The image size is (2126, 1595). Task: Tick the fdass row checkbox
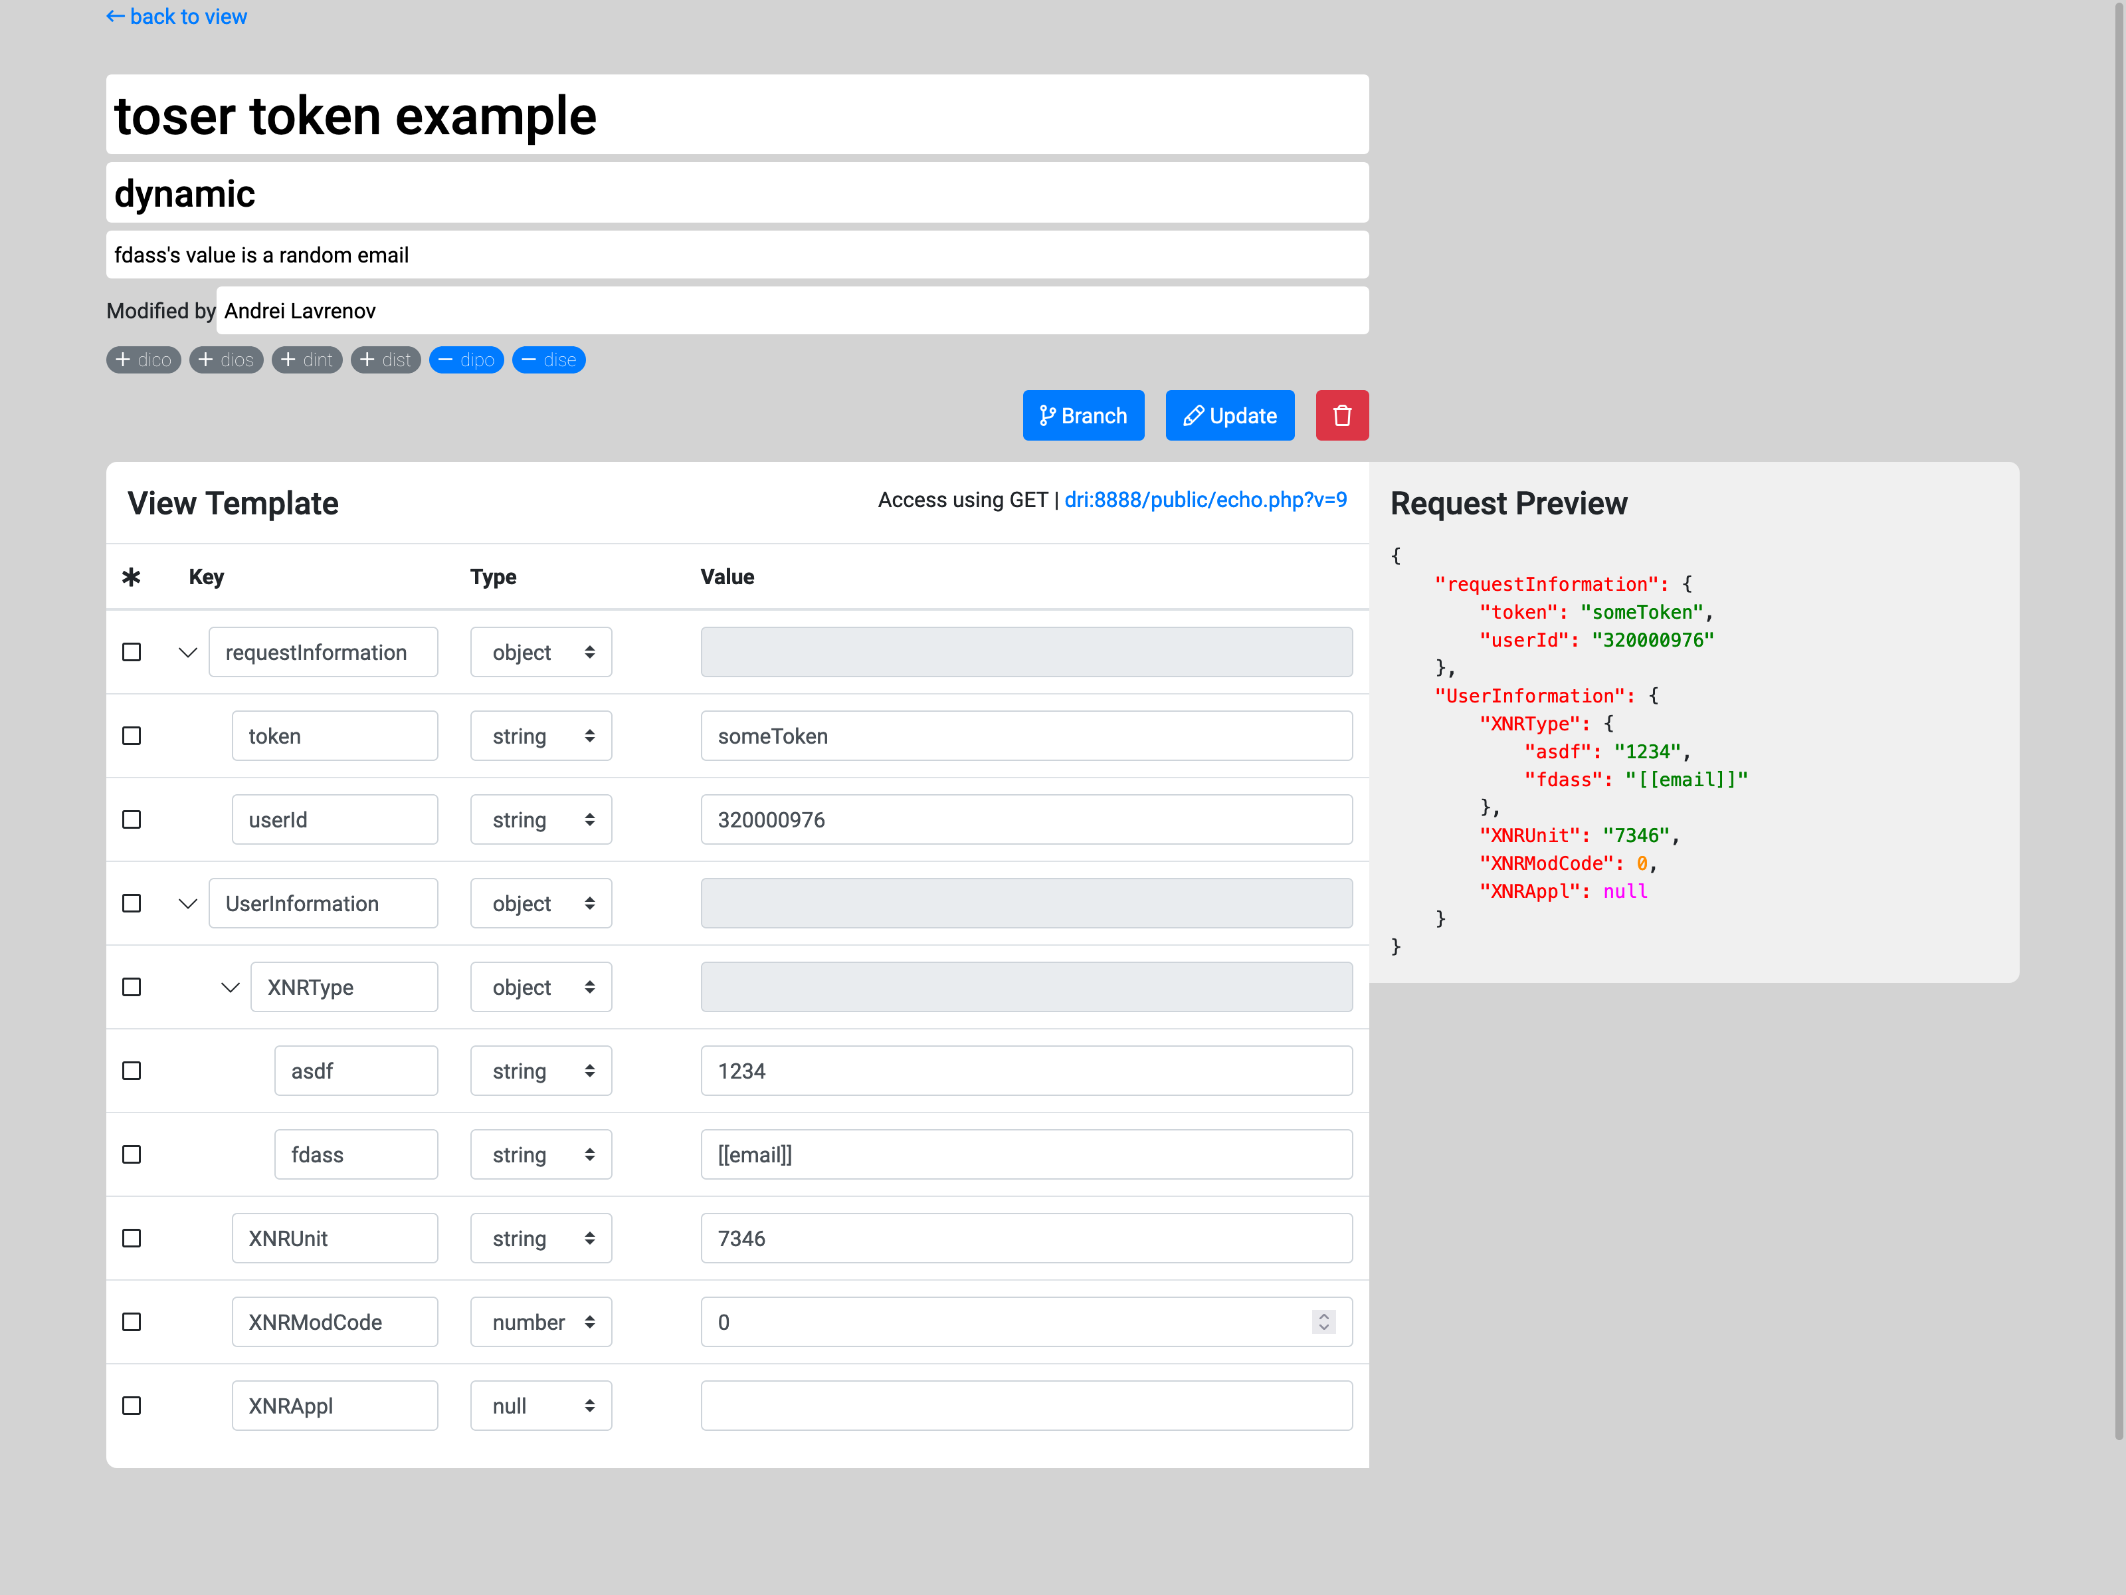[132, 1154]
